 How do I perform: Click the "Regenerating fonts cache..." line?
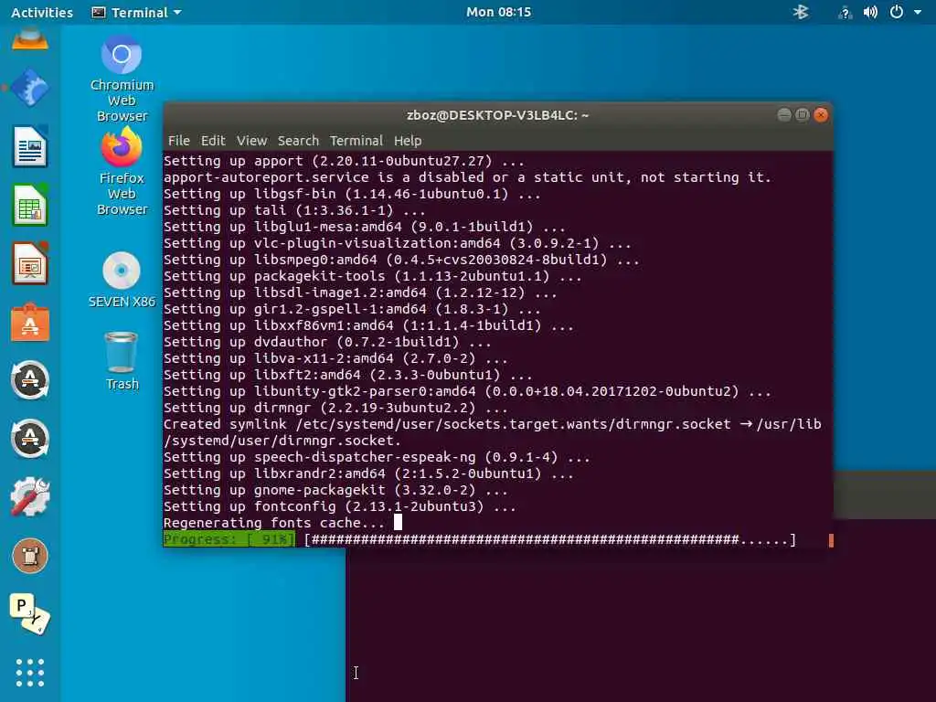(274, 523)
